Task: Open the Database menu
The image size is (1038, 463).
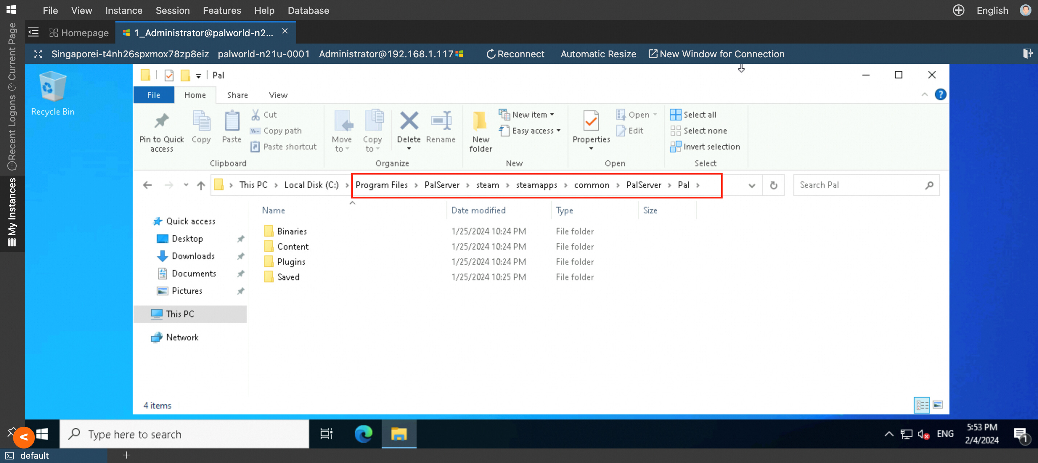Action: point(308,10)
